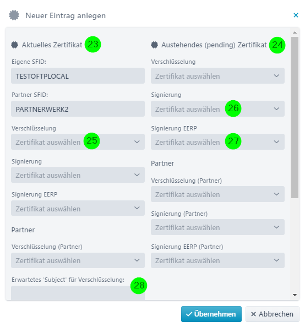305x327 pixels.
Task: Open the current Verschlüsselung certificate dropdown
Action: click(78, 142)
